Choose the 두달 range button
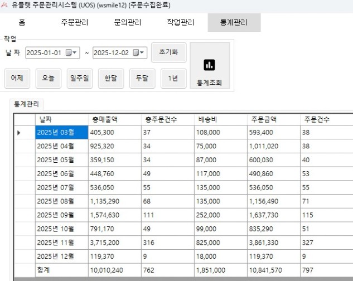The image size is (353, 281). tap(142, 79)
